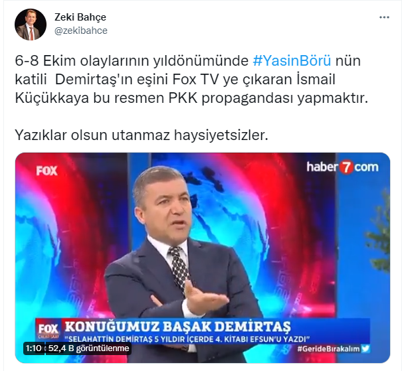Image resolution: width=402 pixels, height=371 pixels.
Task: Open Zeki Bahçe's profile avatar
Action: tap(31, 25)
